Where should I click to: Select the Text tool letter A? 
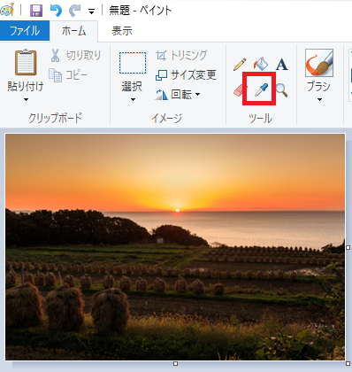[x=281, y=64]
